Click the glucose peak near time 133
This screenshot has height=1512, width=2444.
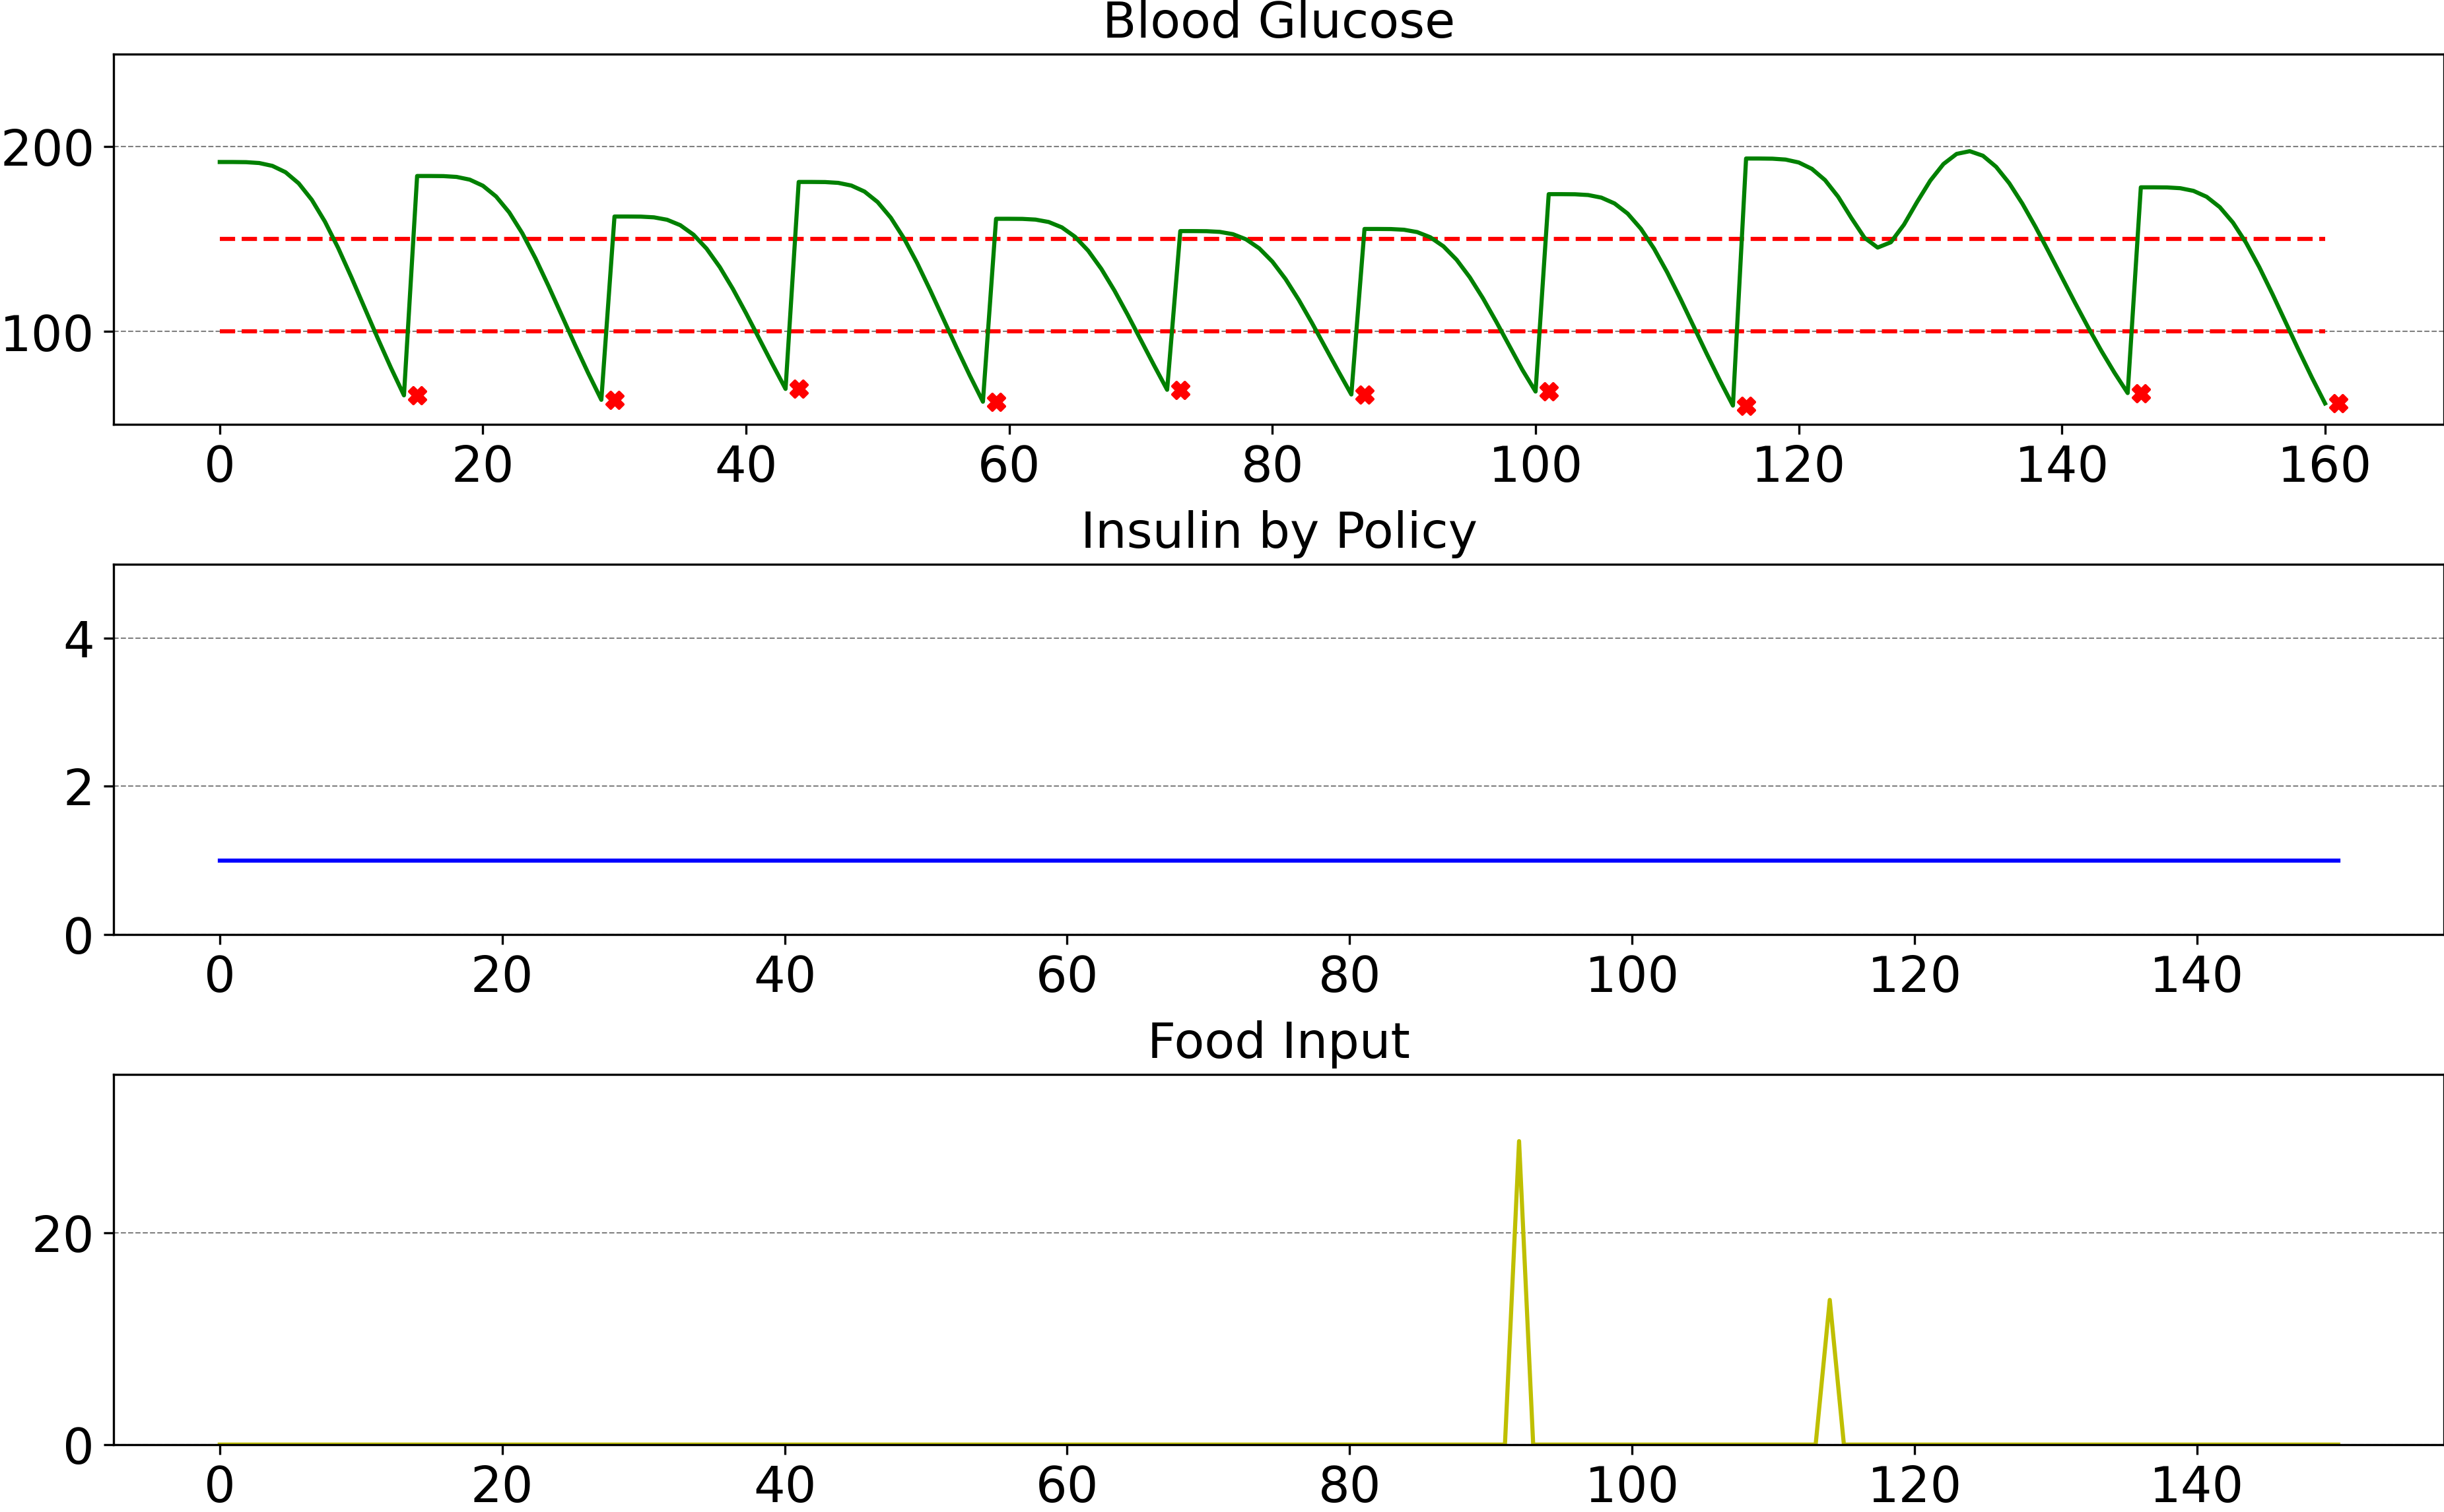pos(1969,152)
